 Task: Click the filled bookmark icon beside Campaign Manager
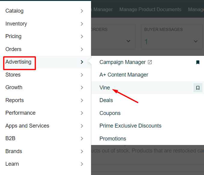coord(198,62)
